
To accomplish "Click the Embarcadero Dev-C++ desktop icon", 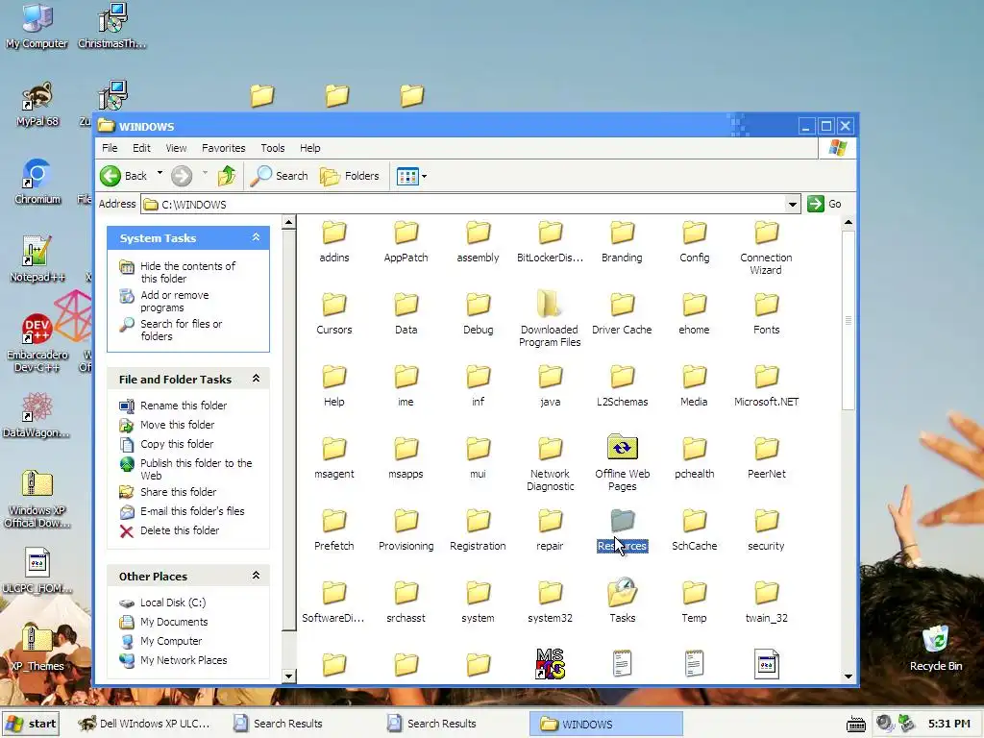I will [37, 344].
